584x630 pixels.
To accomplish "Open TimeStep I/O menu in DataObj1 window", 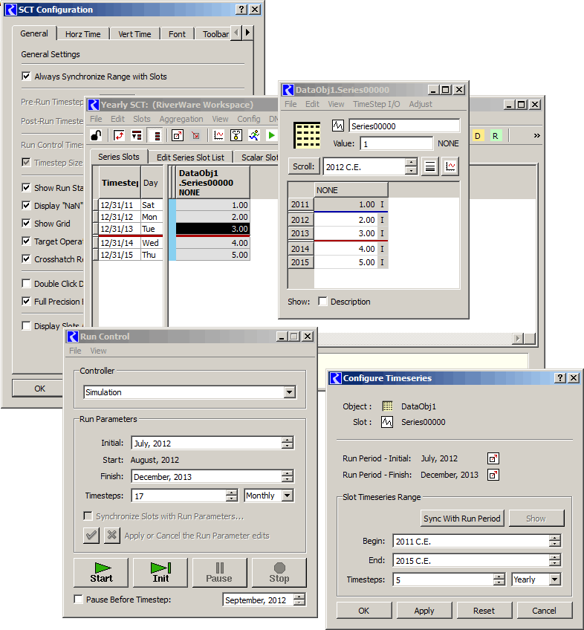I will pyautogui.click(x=376, y=104).
